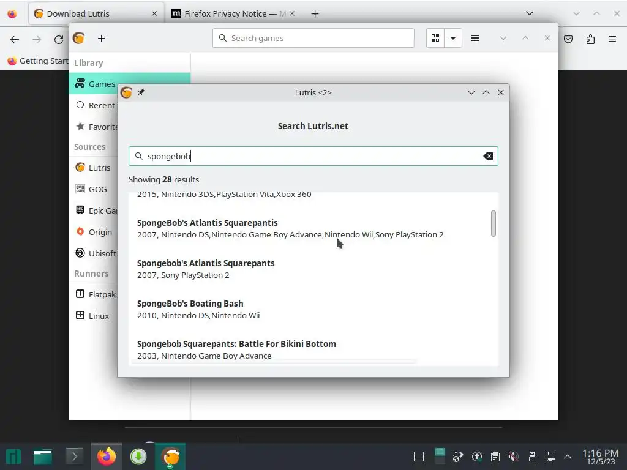Show hidden system tray icons

click(568, 457)
